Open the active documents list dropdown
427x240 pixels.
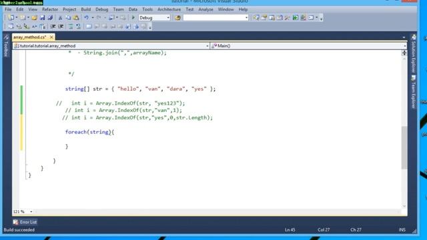click(404, 37)
